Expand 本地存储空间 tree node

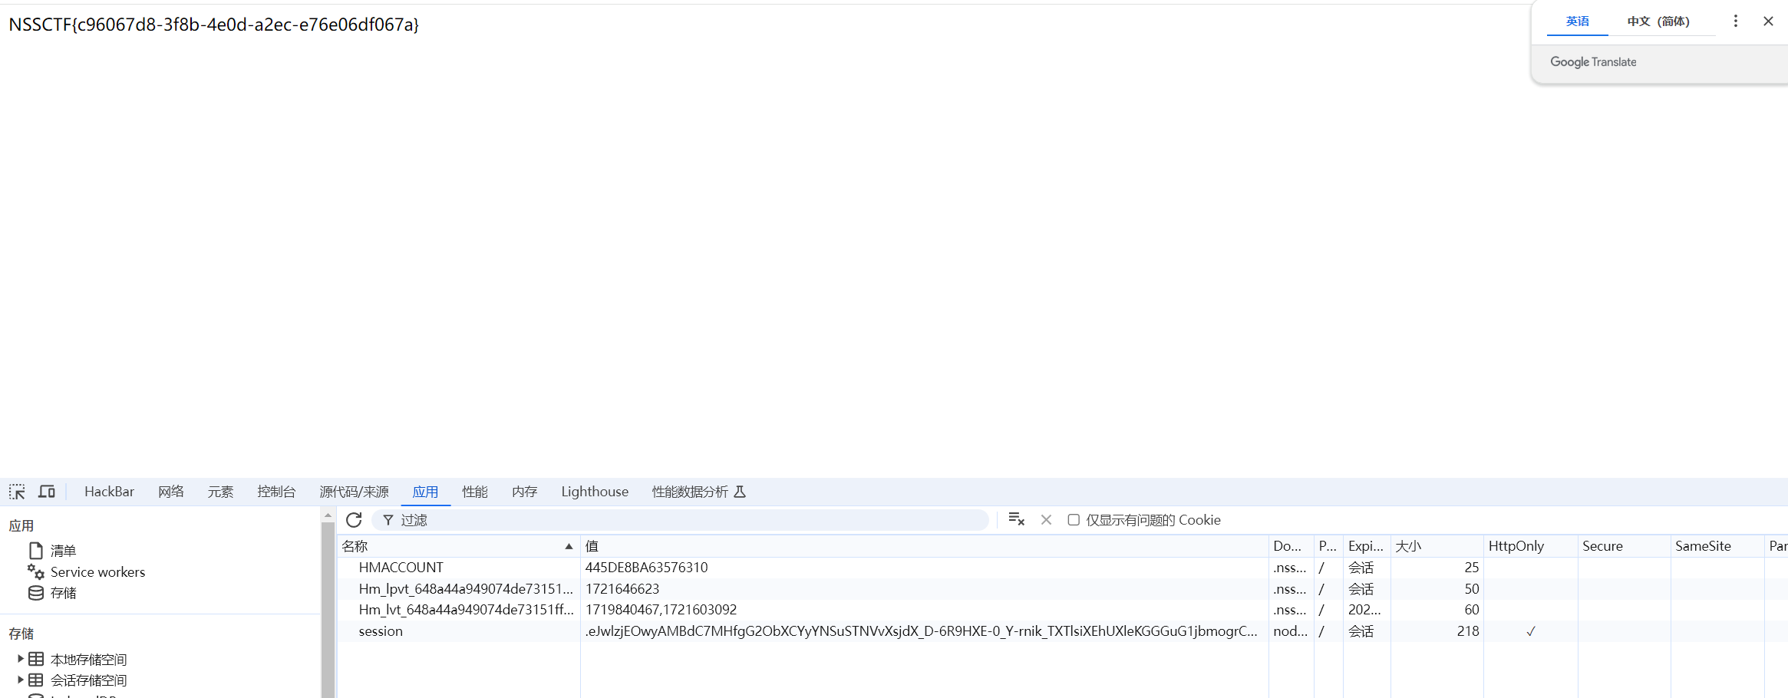pyautogui.click(x=20, y=658)
